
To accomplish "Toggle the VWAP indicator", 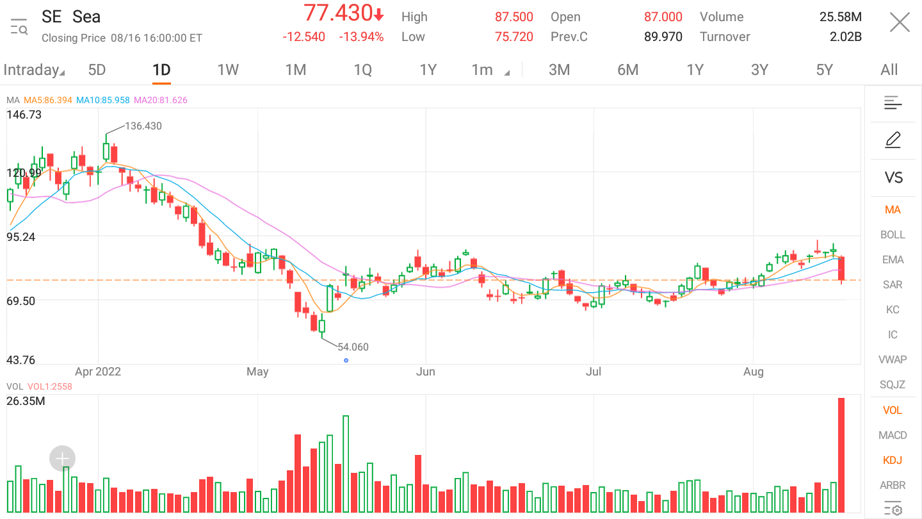I will click(x=893, y=359).
